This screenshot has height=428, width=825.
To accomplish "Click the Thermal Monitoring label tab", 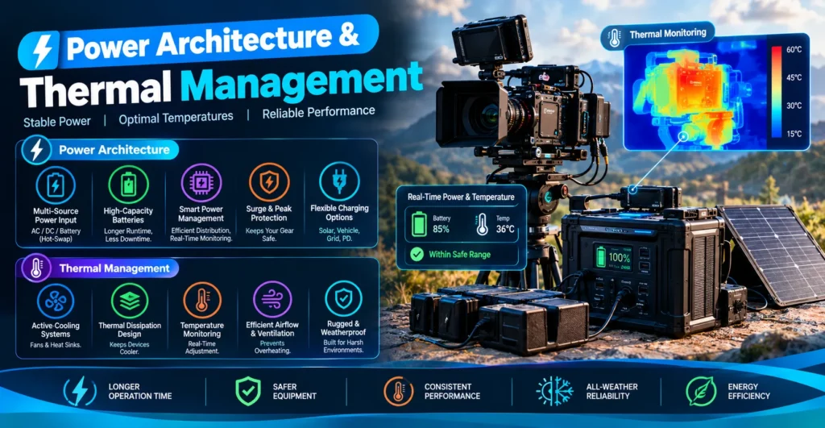I will (657, 35).
